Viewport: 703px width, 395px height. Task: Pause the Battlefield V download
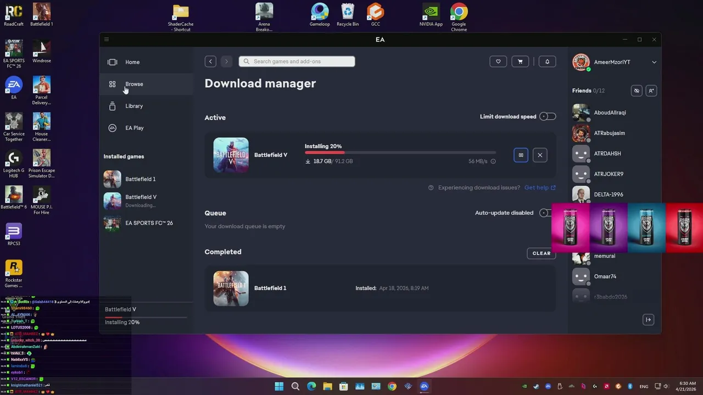521,155
